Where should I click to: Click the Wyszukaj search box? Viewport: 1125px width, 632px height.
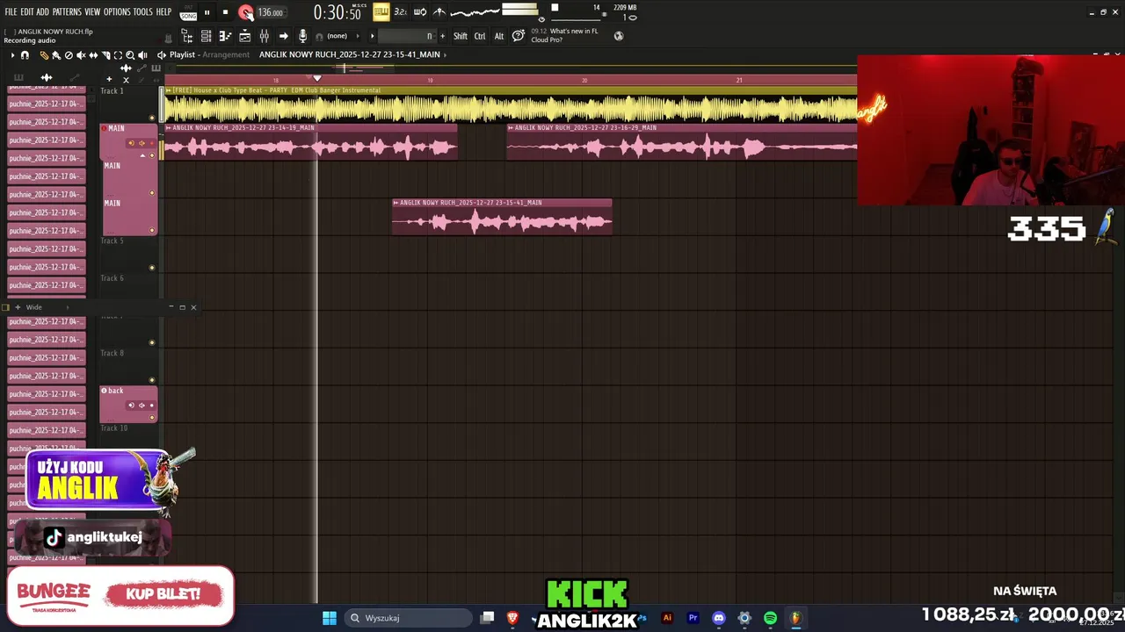coord(410,618)
